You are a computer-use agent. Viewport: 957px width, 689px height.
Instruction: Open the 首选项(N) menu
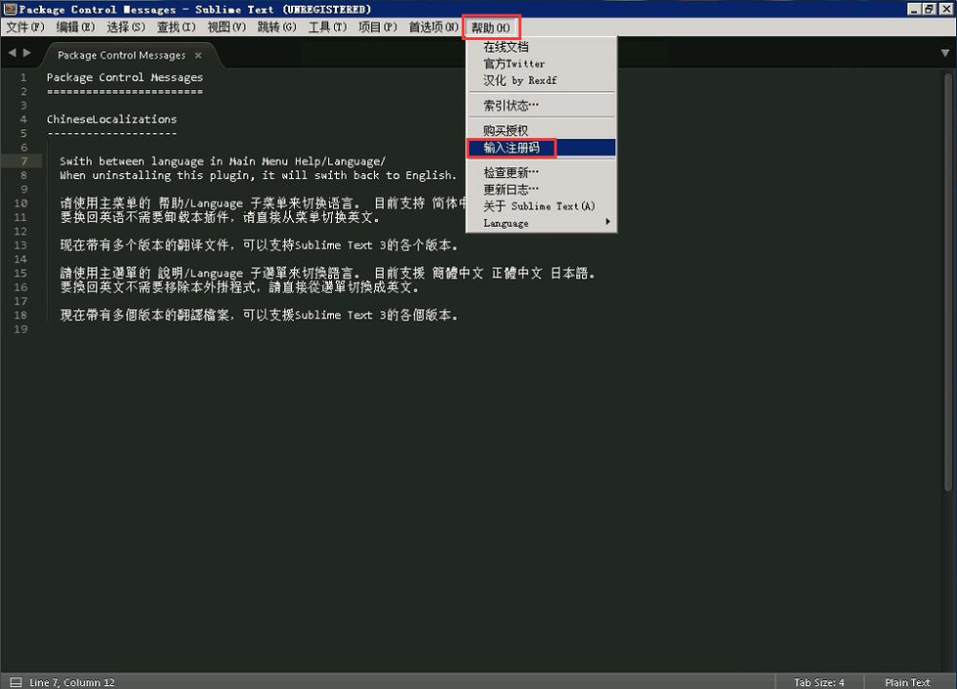coord(434,27)
